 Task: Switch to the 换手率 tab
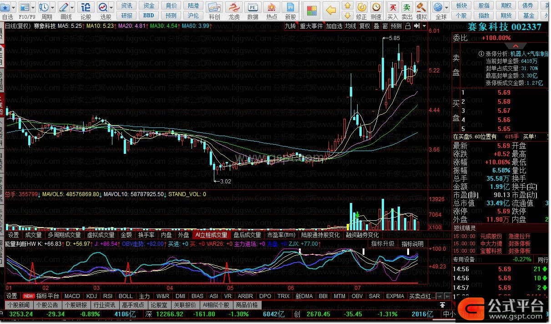point(146,235)
